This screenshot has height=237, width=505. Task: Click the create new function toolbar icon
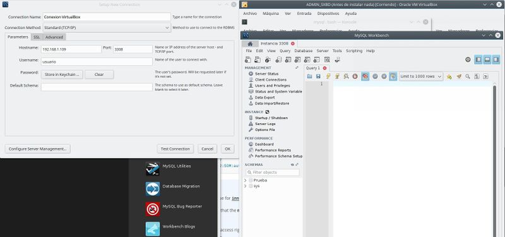coord(317,59)
